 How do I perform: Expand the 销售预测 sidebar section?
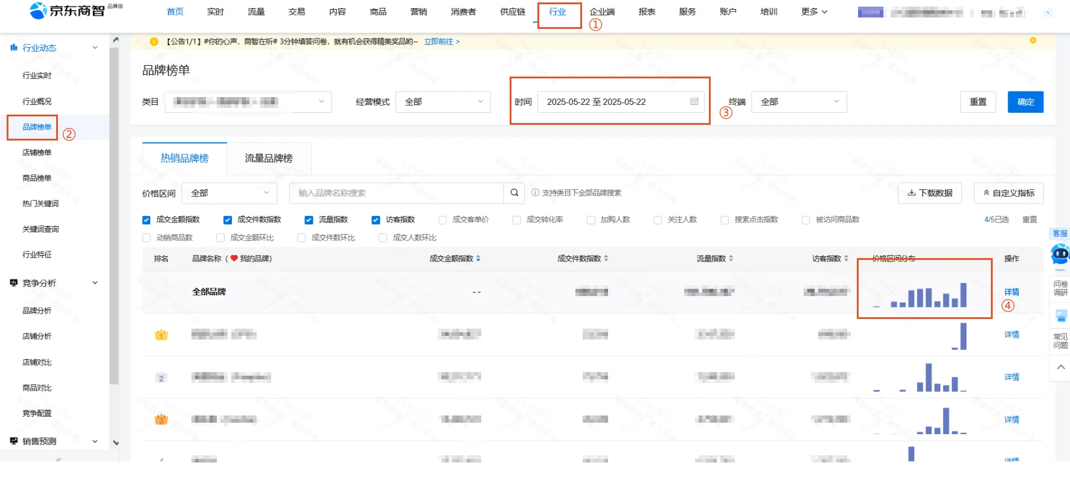tap(95, 441)
